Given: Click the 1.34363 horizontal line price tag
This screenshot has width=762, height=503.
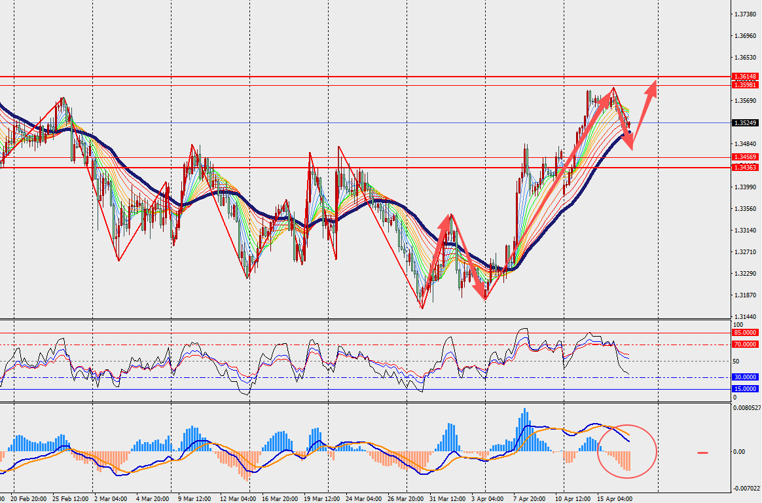Looking at the screenshot, I should tap(746, 168).
